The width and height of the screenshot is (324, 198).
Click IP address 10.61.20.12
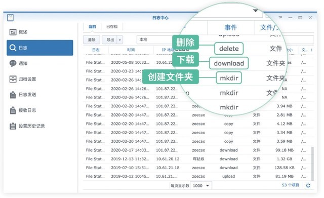168,159
